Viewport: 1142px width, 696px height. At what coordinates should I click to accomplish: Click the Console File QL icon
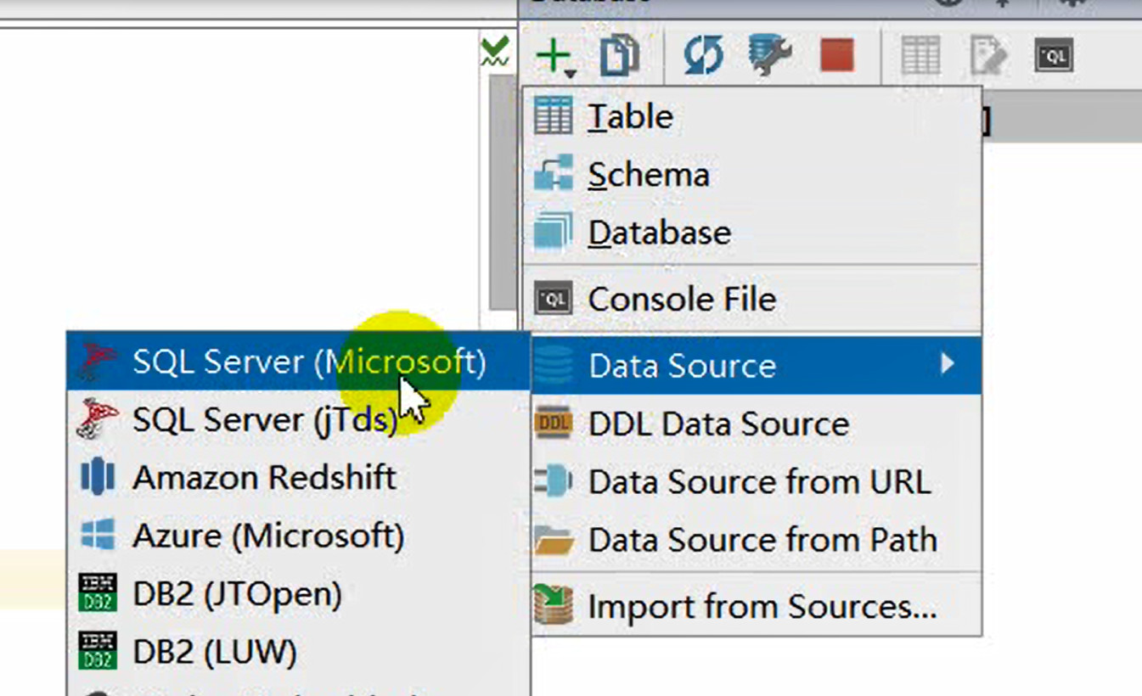click(x=553, y=299)
